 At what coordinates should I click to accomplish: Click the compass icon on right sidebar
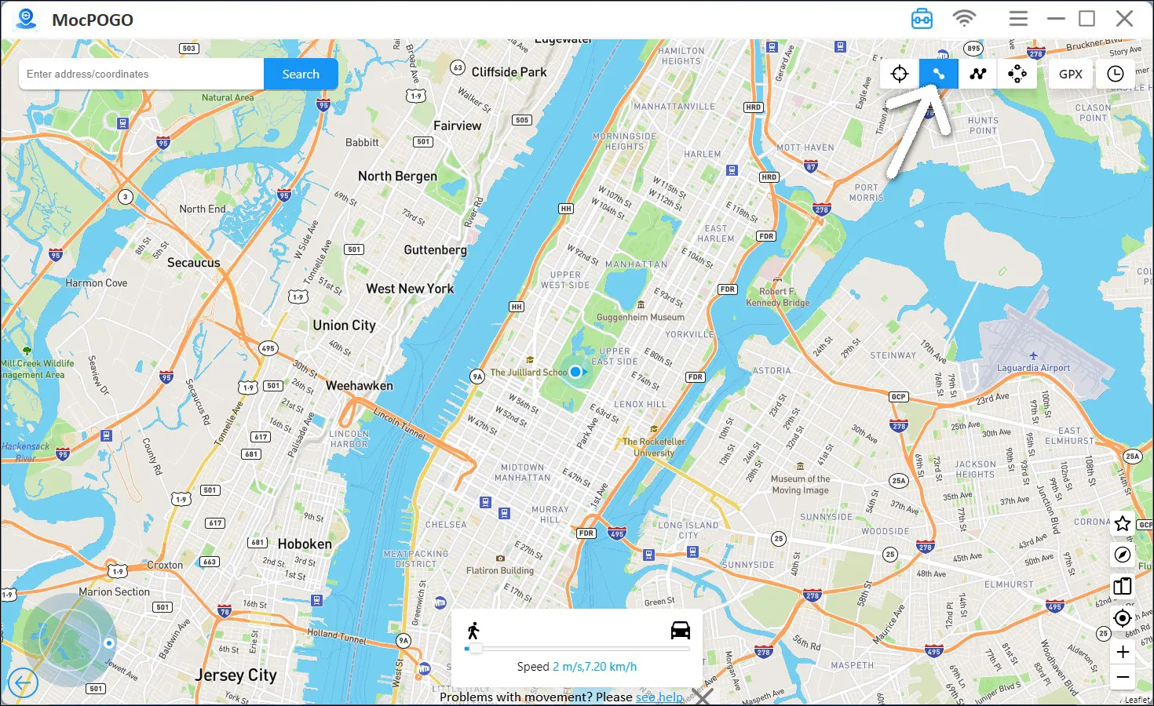pos(1123,555)
